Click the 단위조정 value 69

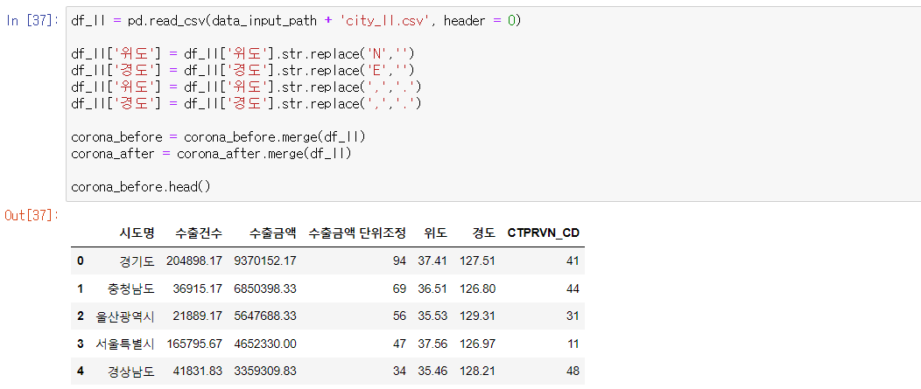pos(399,288)
